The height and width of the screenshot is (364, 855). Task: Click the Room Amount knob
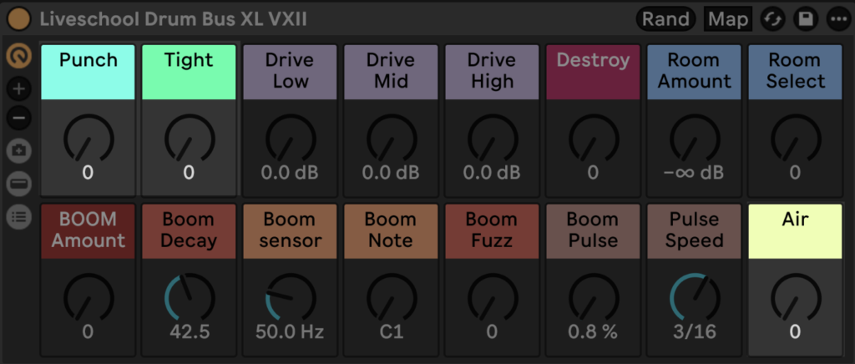click(695, 139)
